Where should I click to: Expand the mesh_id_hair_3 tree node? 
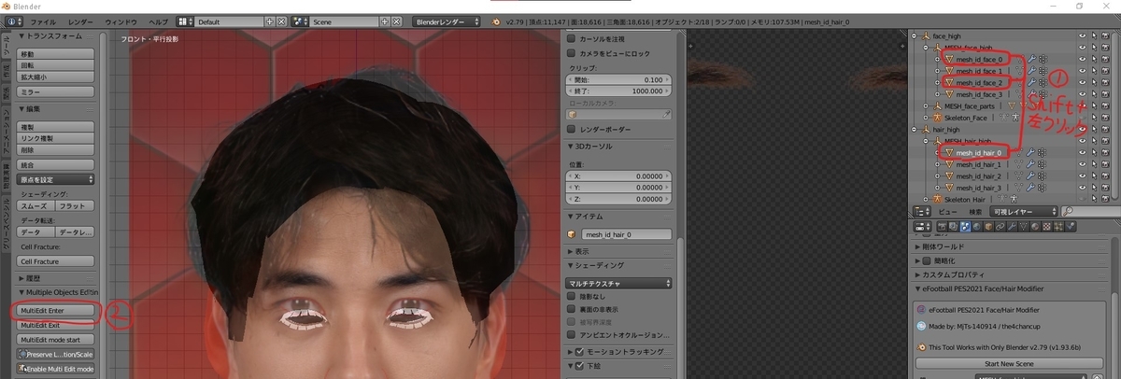[937, 188]
